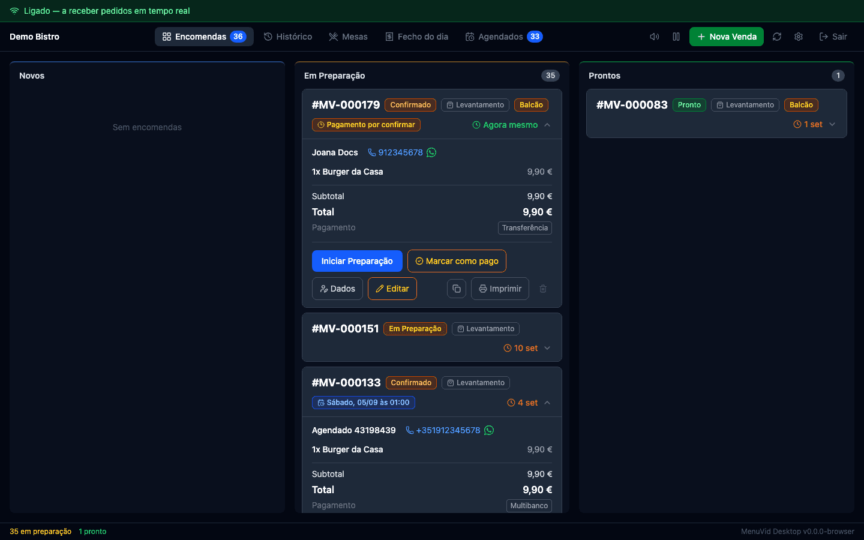The image size is (864, 540).
Task: Collapse order #MV-000133 with its chevron
Action: pos(547,403)
